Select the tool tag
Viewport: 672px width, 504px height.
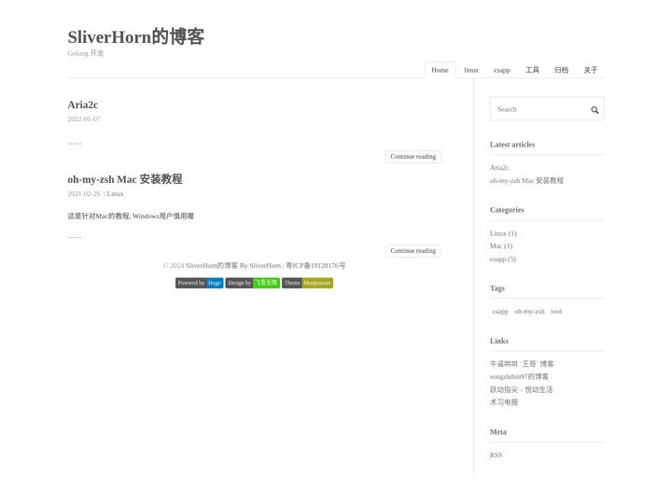pyautogui.click(x=556, y=311)
